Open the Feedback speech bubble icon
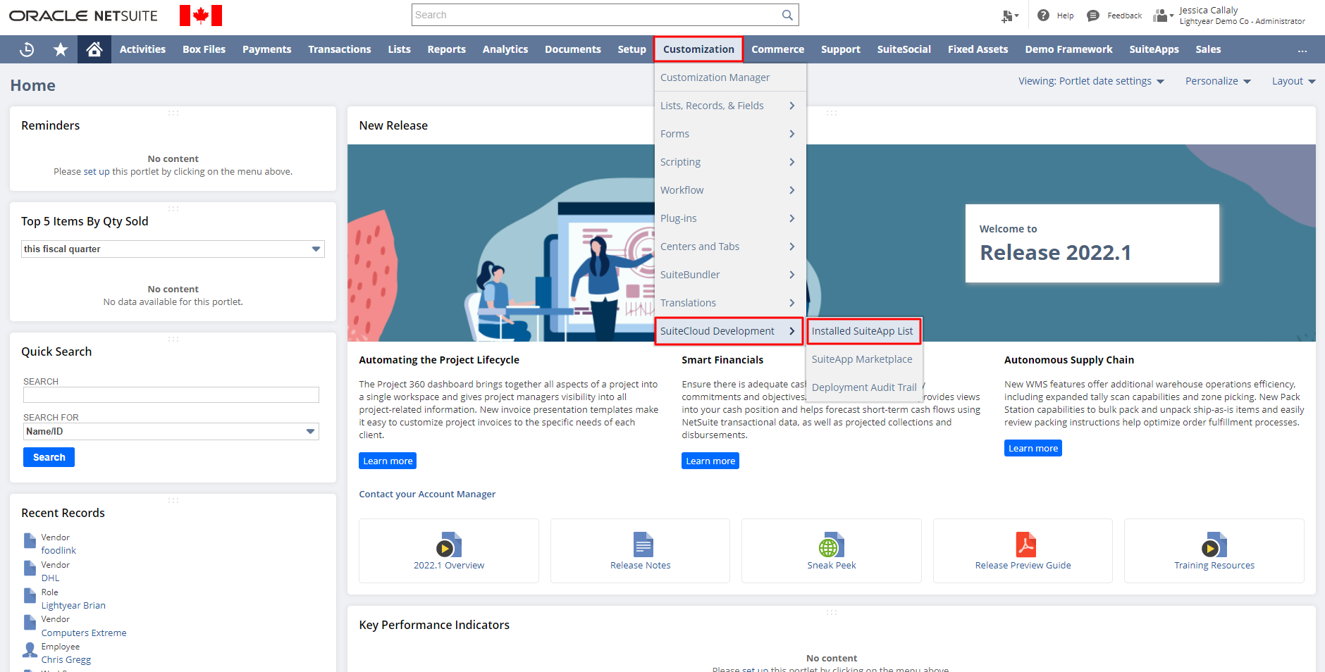This screenshot has height=672, width=1325. pos(1093,15)
